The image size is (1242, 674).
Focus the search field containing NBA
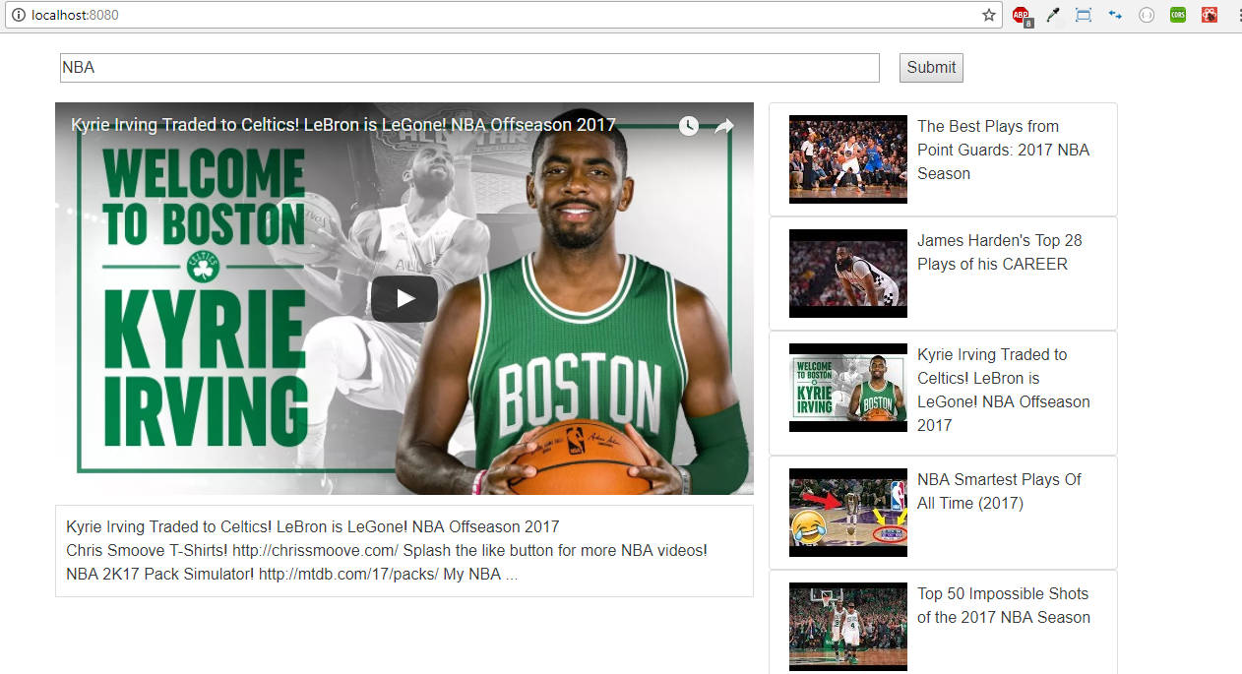469,68
